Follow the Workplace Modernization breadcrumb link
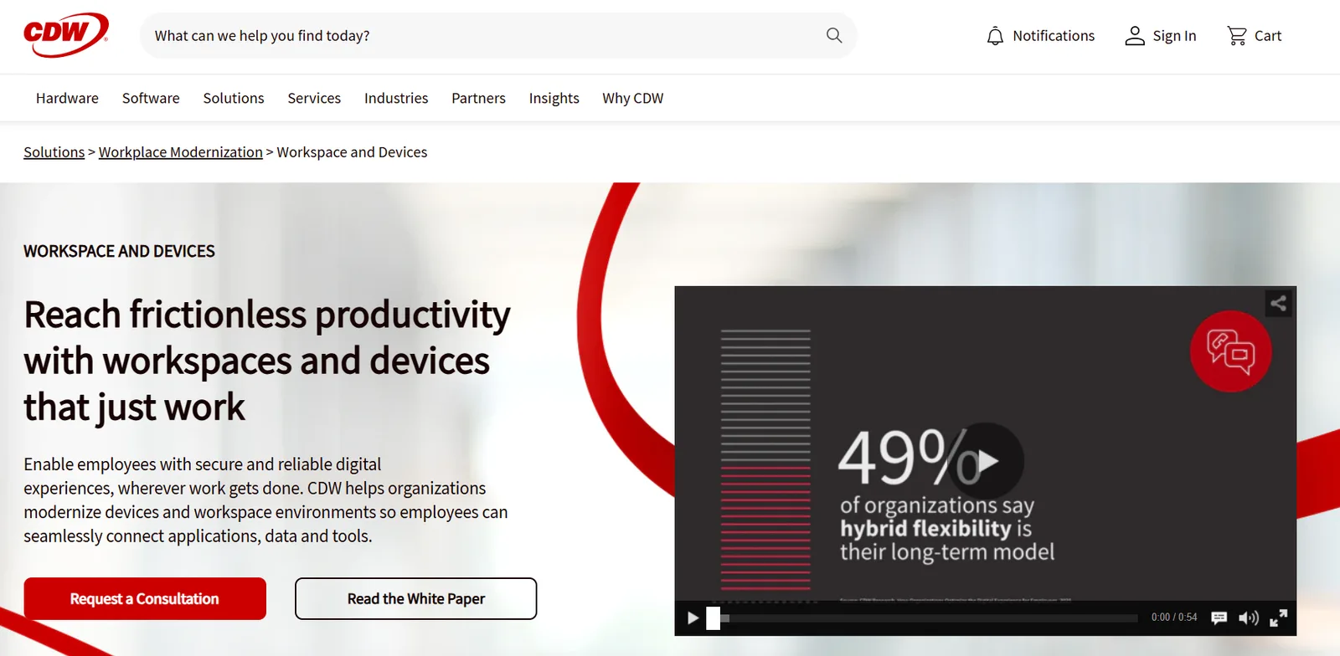The image size is (1340, 656). click(x=181, y=152)
